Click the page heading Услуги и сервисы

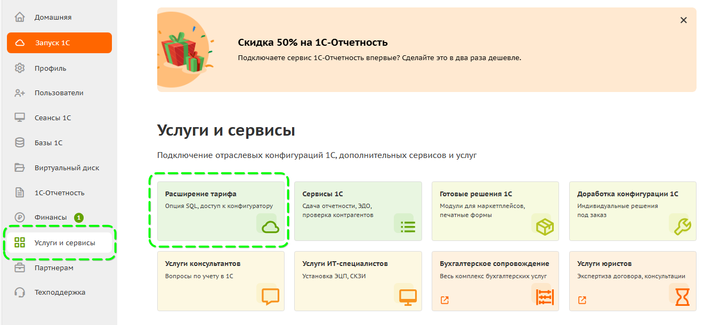point(226,130)
